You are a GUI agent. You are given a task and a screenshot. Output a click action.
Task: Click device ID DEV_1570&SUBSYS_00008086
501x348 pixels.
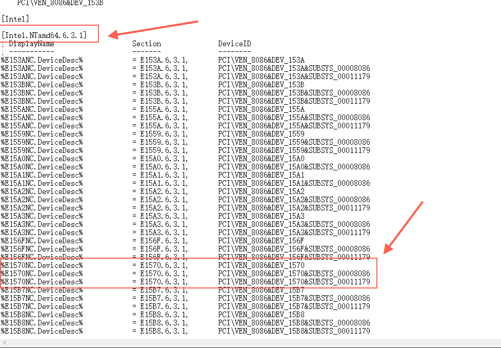tap(294, 274)
